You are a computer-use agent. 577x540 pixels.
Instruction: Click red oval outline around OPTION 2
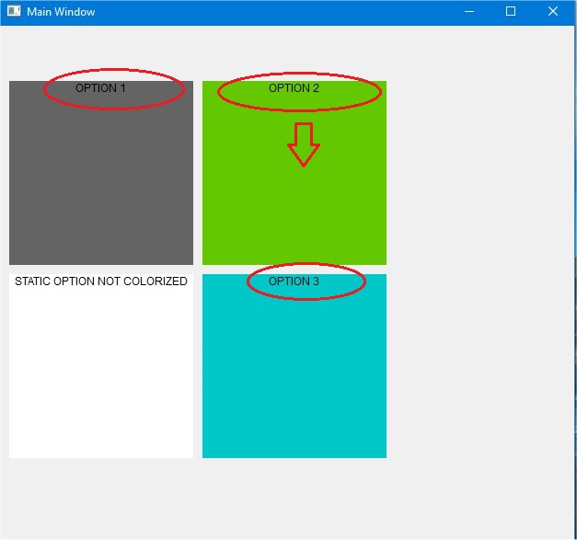tap(379, 91)
